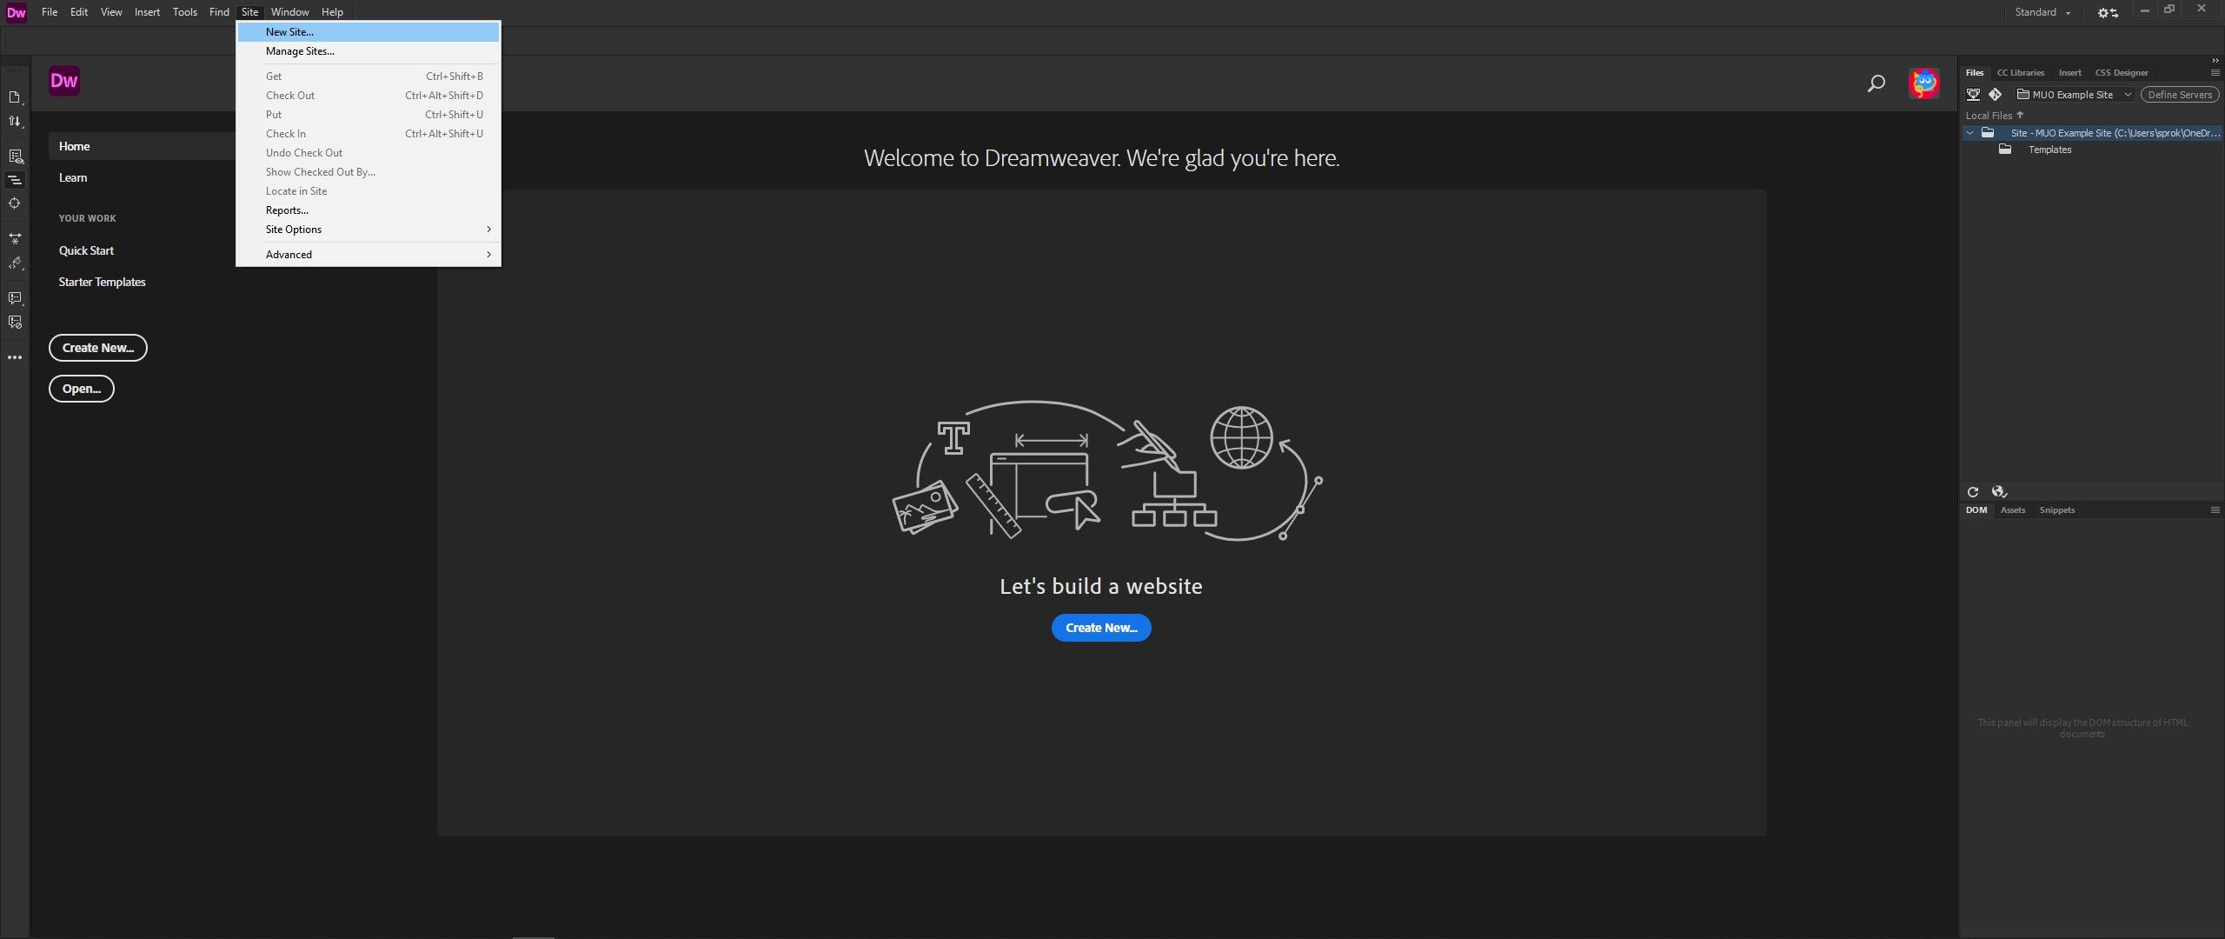Image resolution: width=2225 pixels, height=939 pixels.
Task: Select the Templates folder in Local Files
Action: [2049, 150]
